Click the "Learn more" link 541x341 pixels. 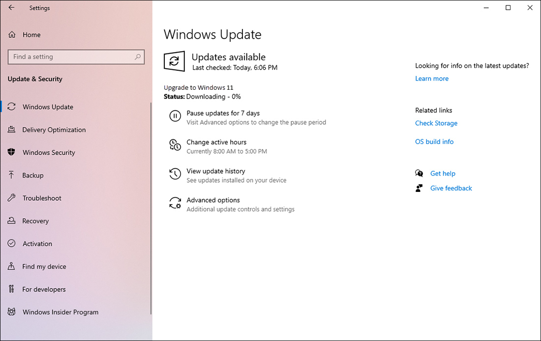431,79
